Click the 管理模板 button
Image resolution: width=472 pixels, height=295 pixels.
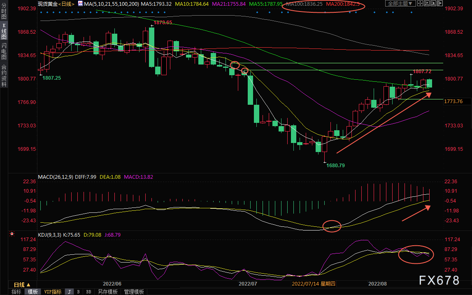click(x=134, y=292)
